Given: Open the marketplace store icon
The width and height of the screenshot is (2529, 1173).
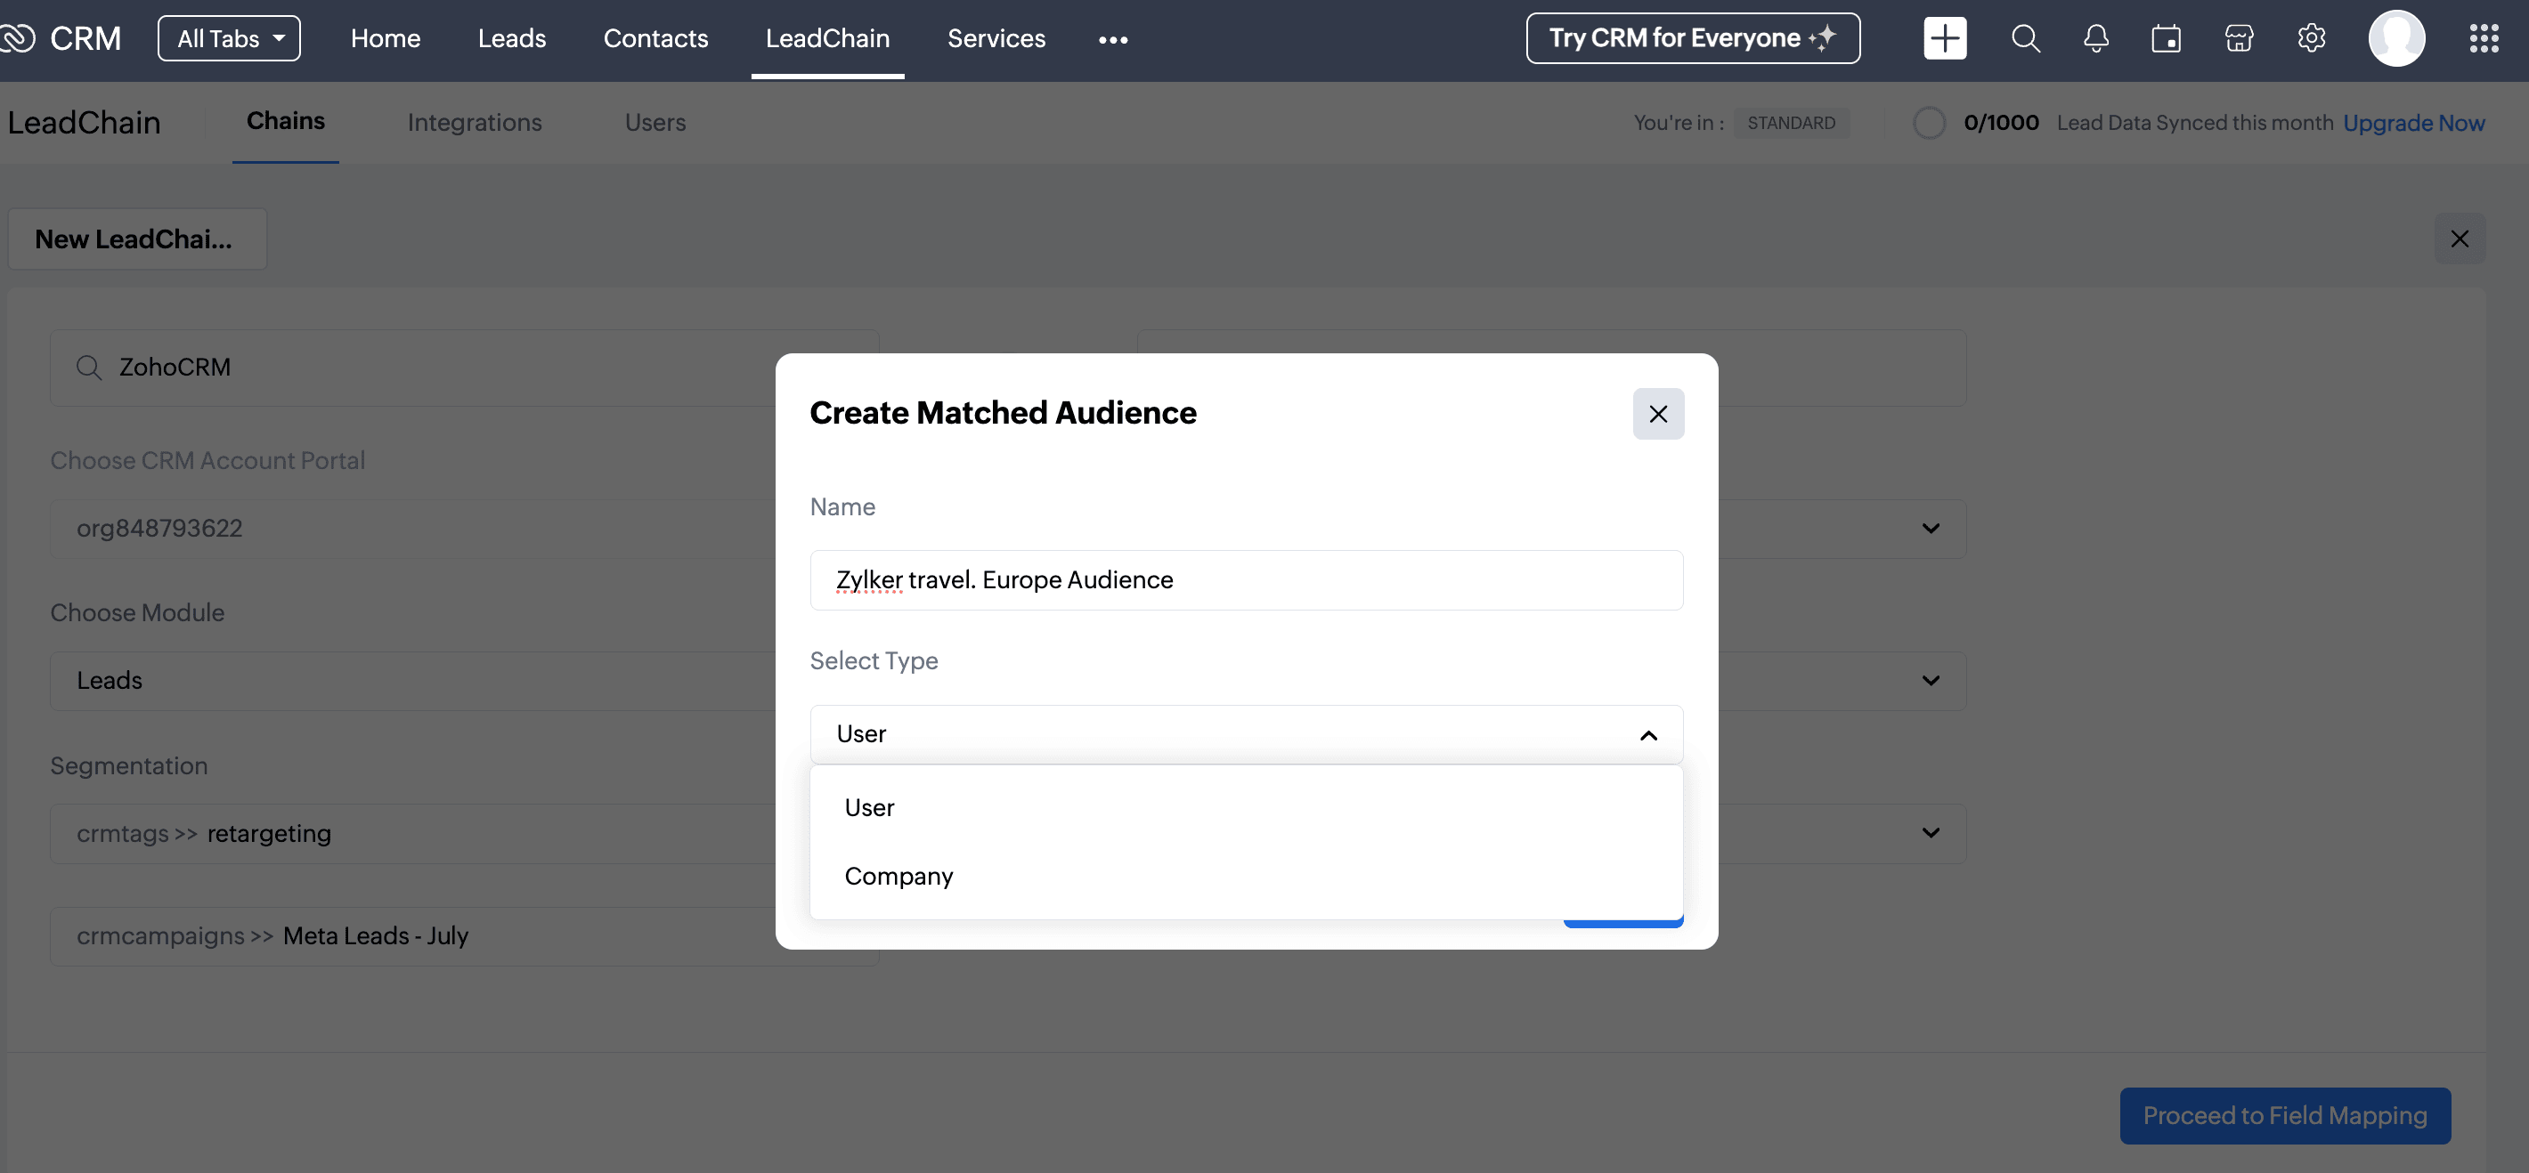Looking at the screenshot, I should point(2239,38).
